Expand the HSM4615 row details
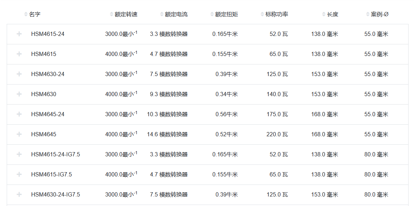Image resolution: width=416 pixels, height=206 pixels. (x=19, y=54)
